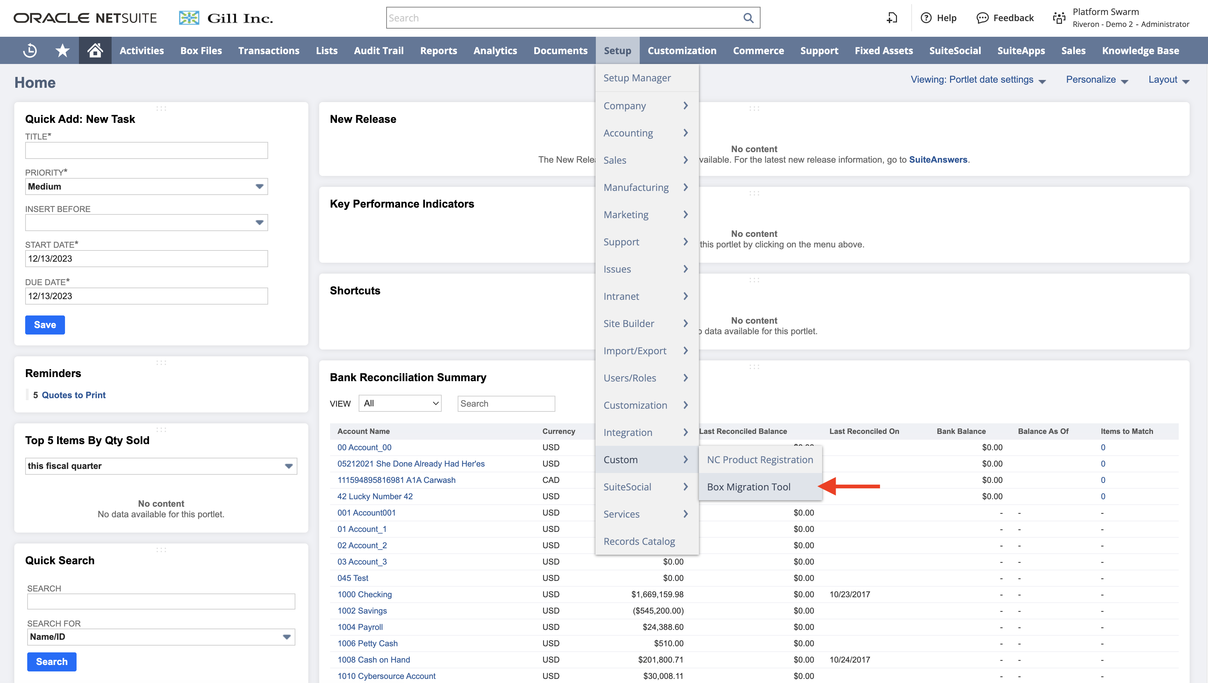Screen dimensions: 1208x683
Task: Click Items to Match 0 for 00 Account_00
Action: 1103,448
